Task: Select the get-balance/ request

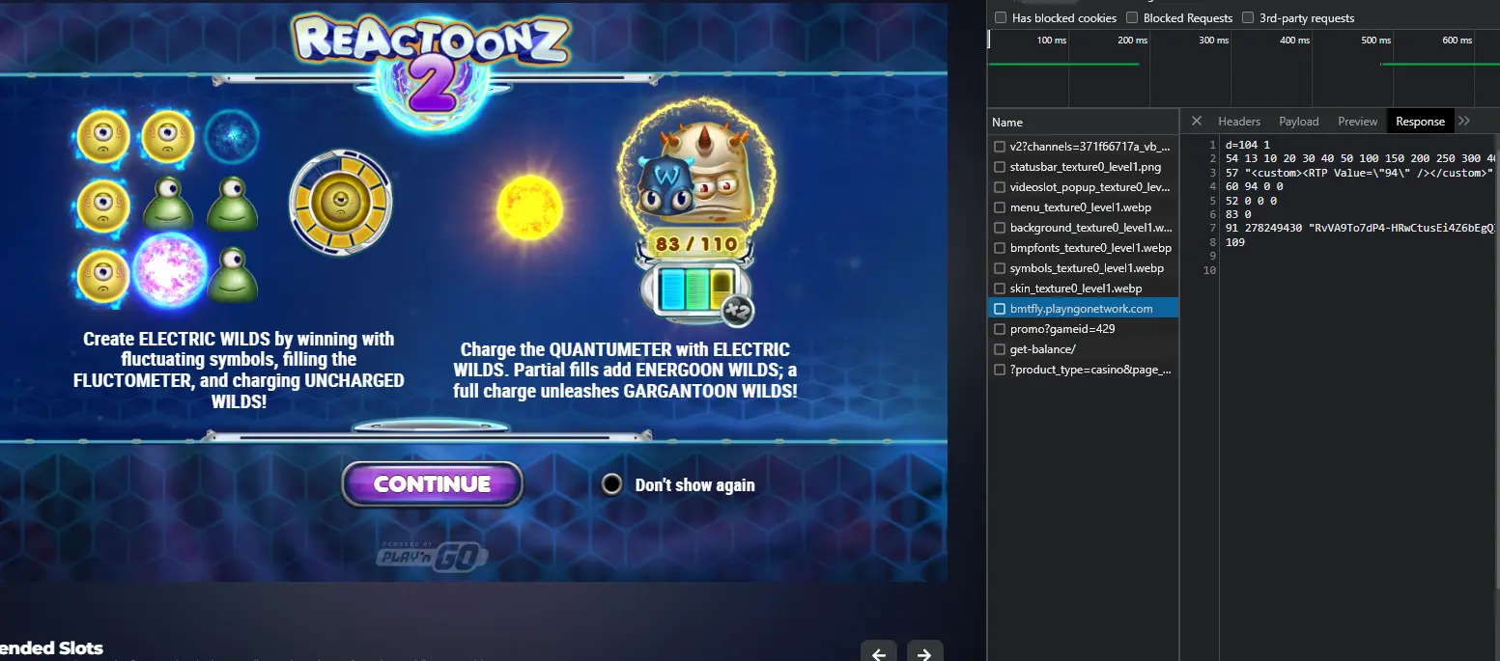Action: click(1083, 349)
